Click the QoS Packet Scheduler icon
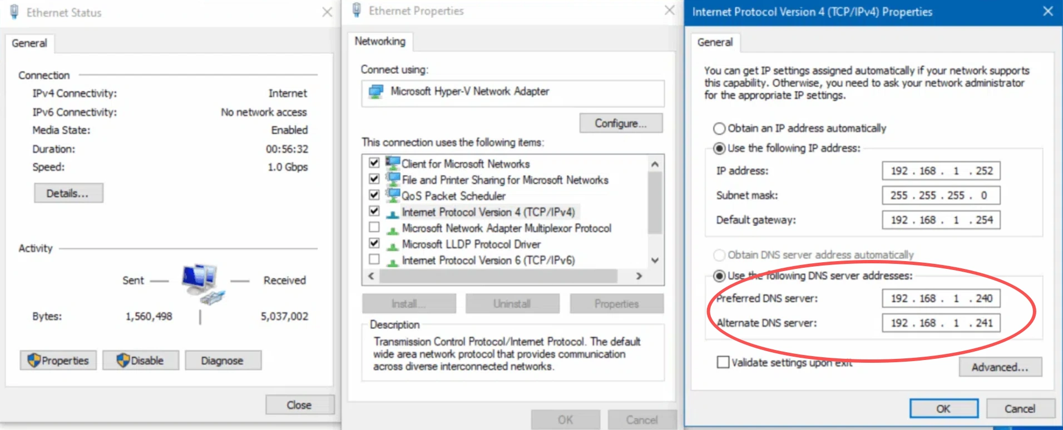Image resolution: width=1063 pixels, height=430 pixels. coord(393,196)
